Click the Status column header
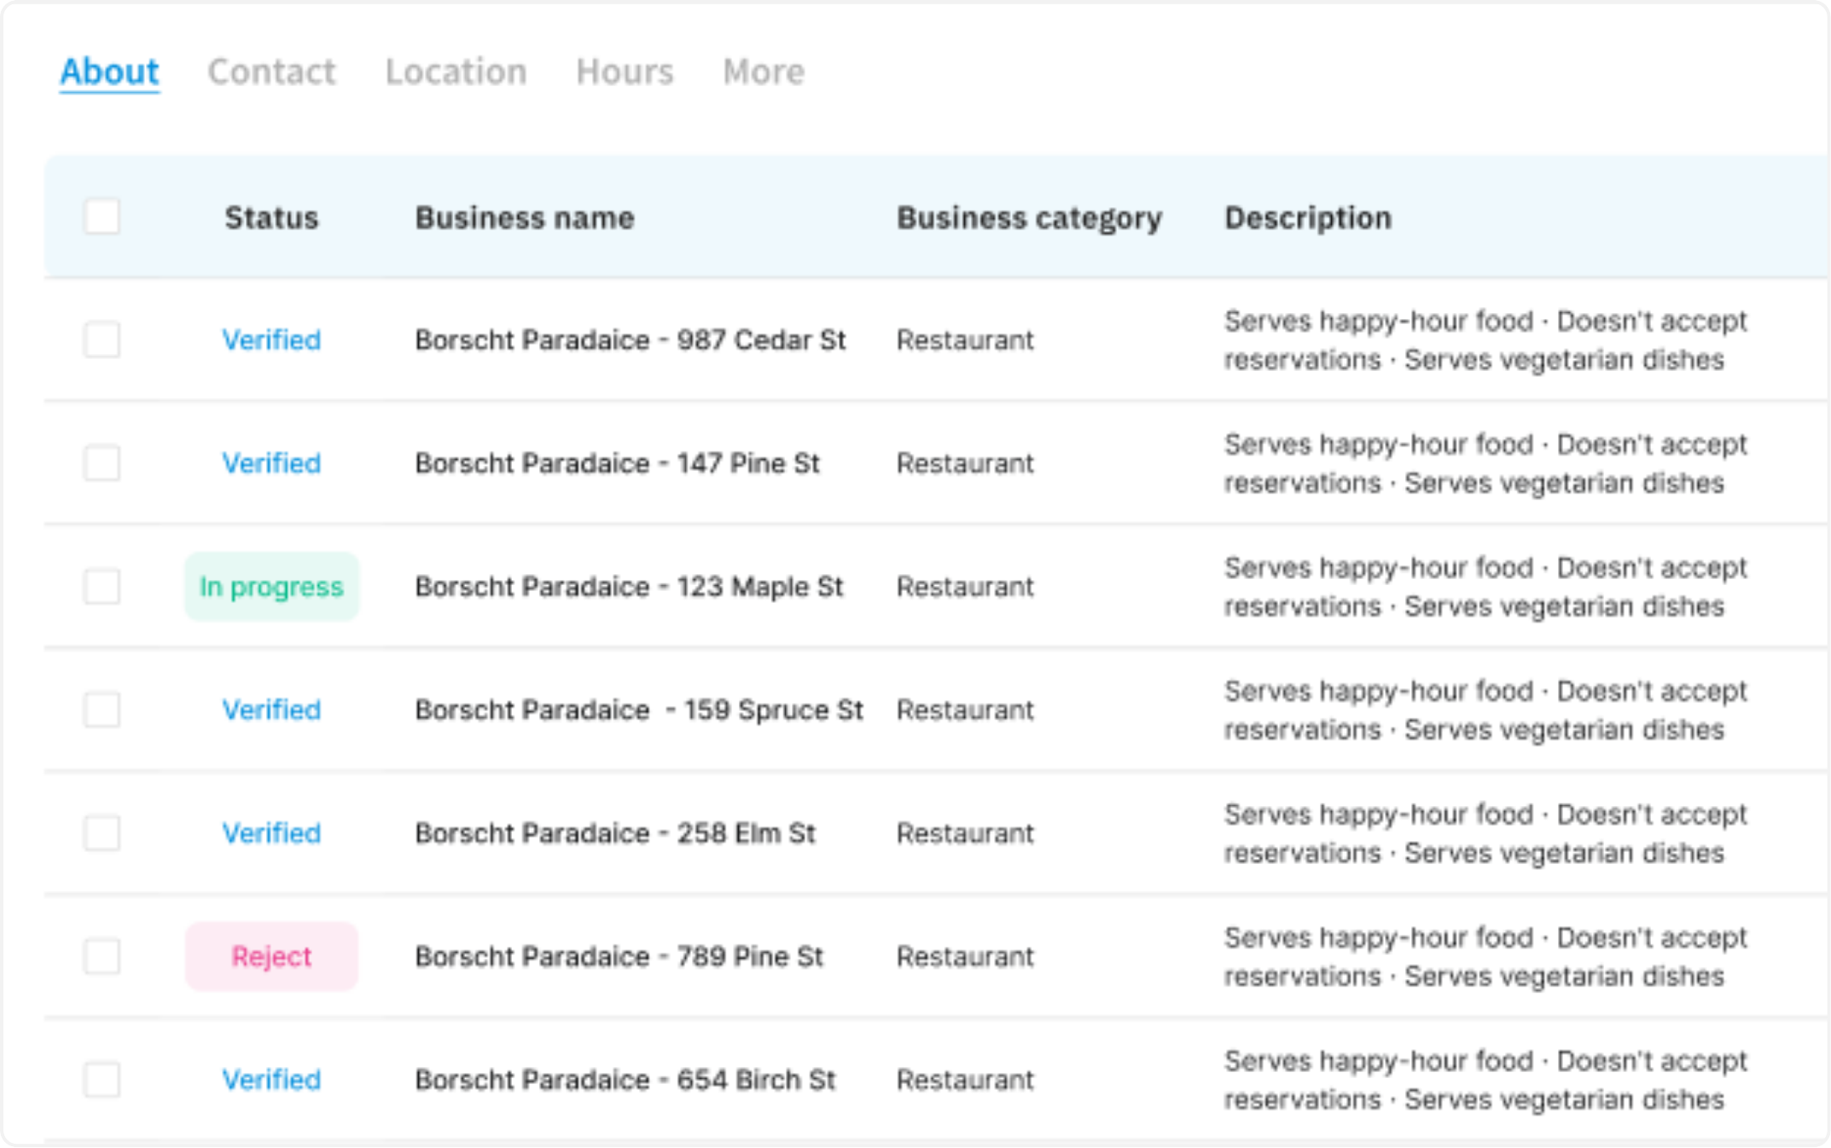Viewport: 1831px width, 1148px height. (x=271, y=218)
